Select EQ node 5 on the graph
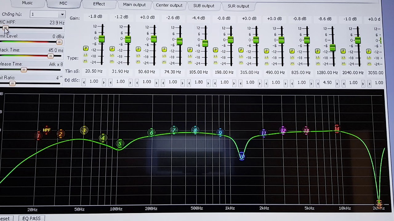394x221 pixels. pyautogui.click(x=120, y=143)
